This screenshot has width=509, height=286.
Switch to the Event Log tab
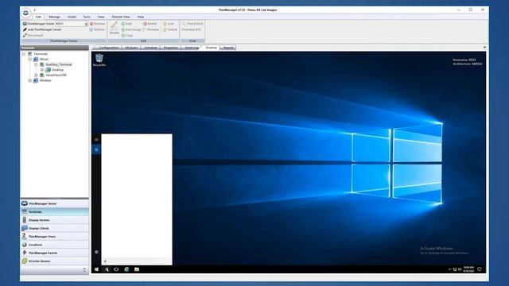(x=191, y=48)
